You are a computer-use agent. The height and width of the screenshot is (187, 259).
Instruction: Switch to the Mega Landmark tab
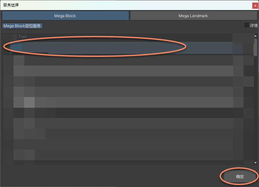(194, 15)
